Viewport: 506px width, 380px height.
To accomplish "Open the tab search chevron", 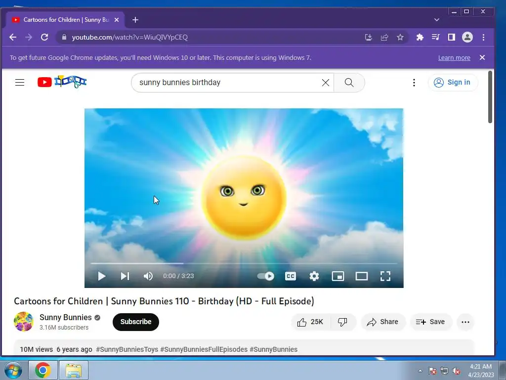I will click(437, 20).
